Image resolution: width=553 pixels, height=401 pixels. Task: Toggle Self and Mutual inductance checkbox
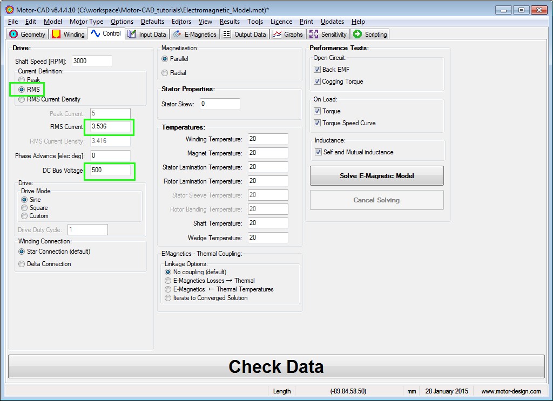point(318,152)
